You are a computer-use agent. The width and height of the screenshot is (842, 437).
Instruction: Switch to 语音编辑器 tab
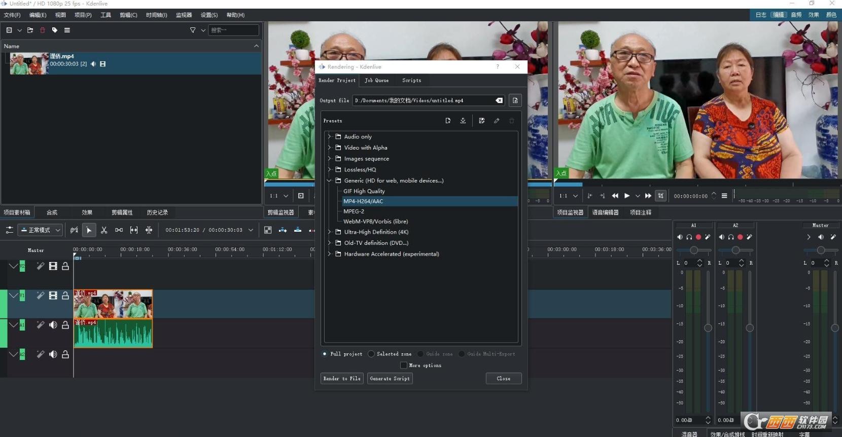tap(606, 212)
